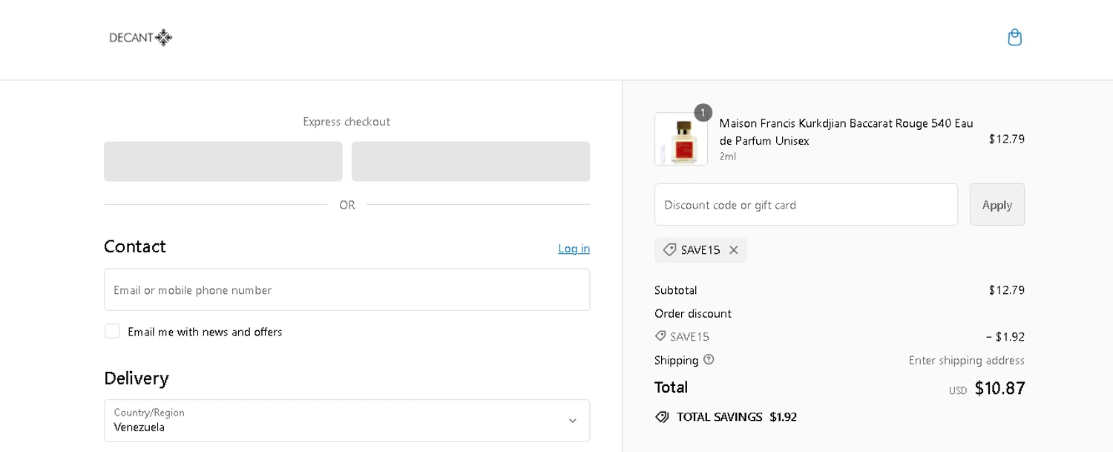
Task: Click the left express checkout button
Action: pyautogui.click(x=223, y=162)
